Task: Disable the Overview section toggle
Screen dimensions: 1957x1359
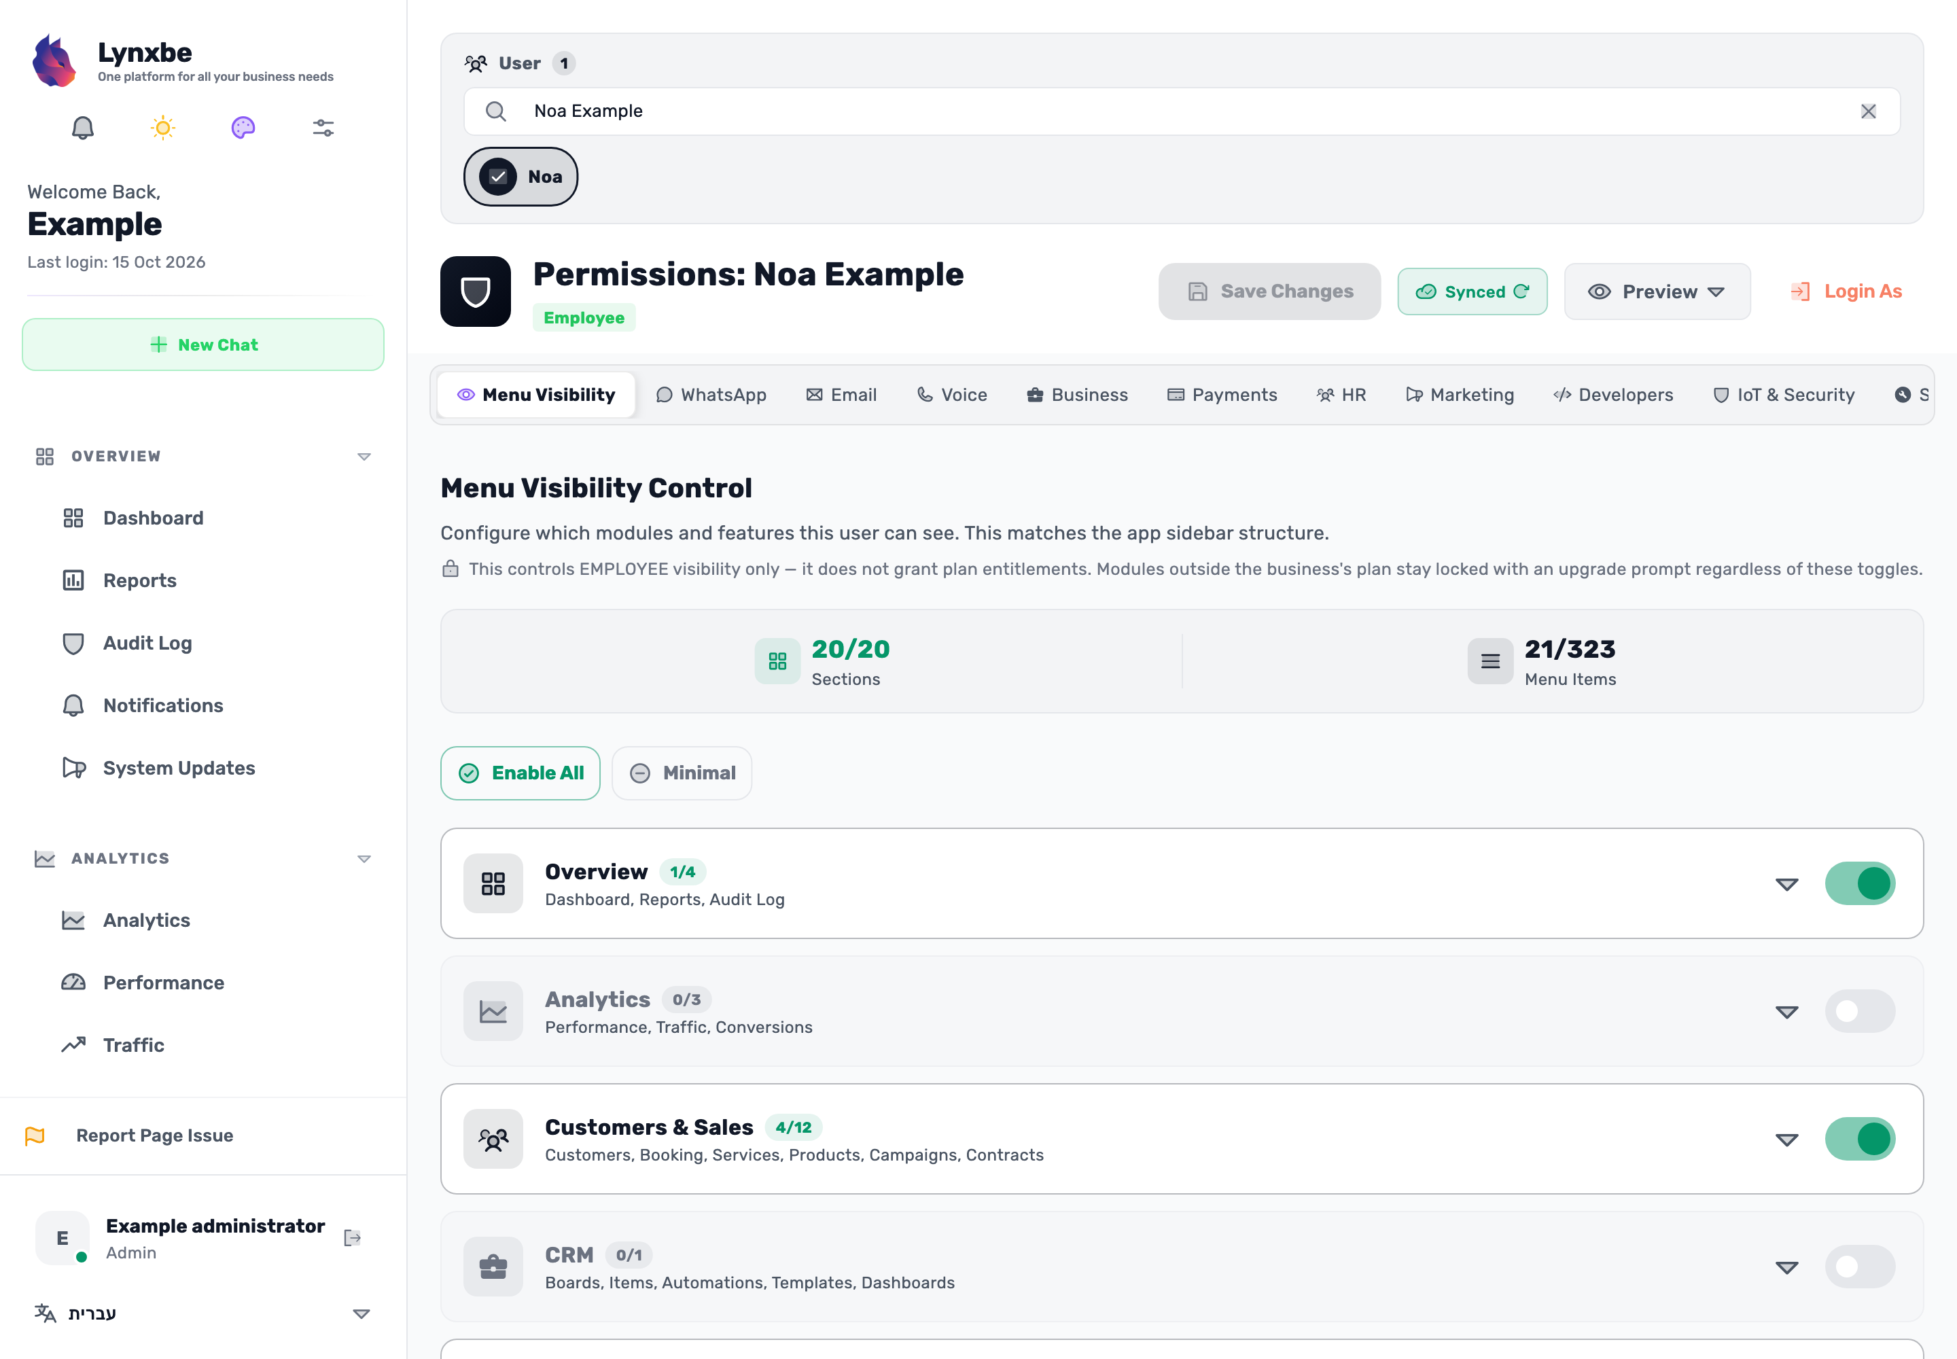Action: (x=1860, y=883)
